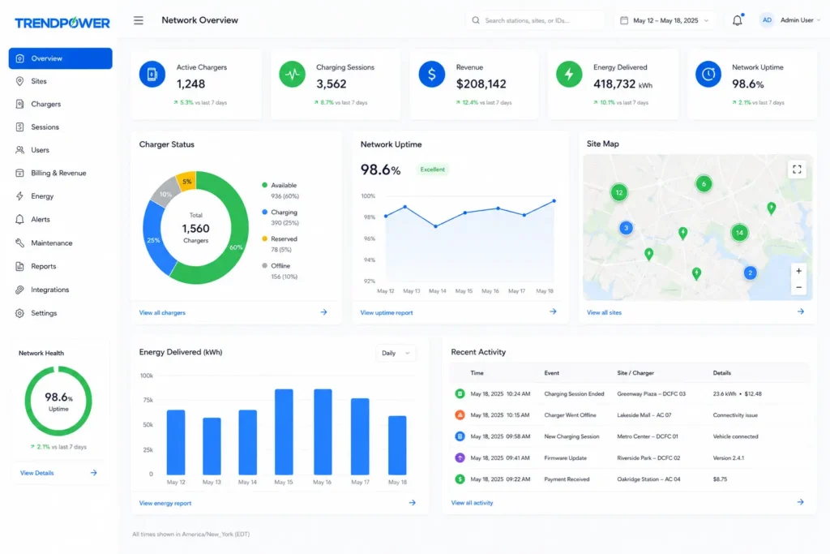830x554 pixels.
Task: Click the View all chargers link
Action: [x=162, y=312]
